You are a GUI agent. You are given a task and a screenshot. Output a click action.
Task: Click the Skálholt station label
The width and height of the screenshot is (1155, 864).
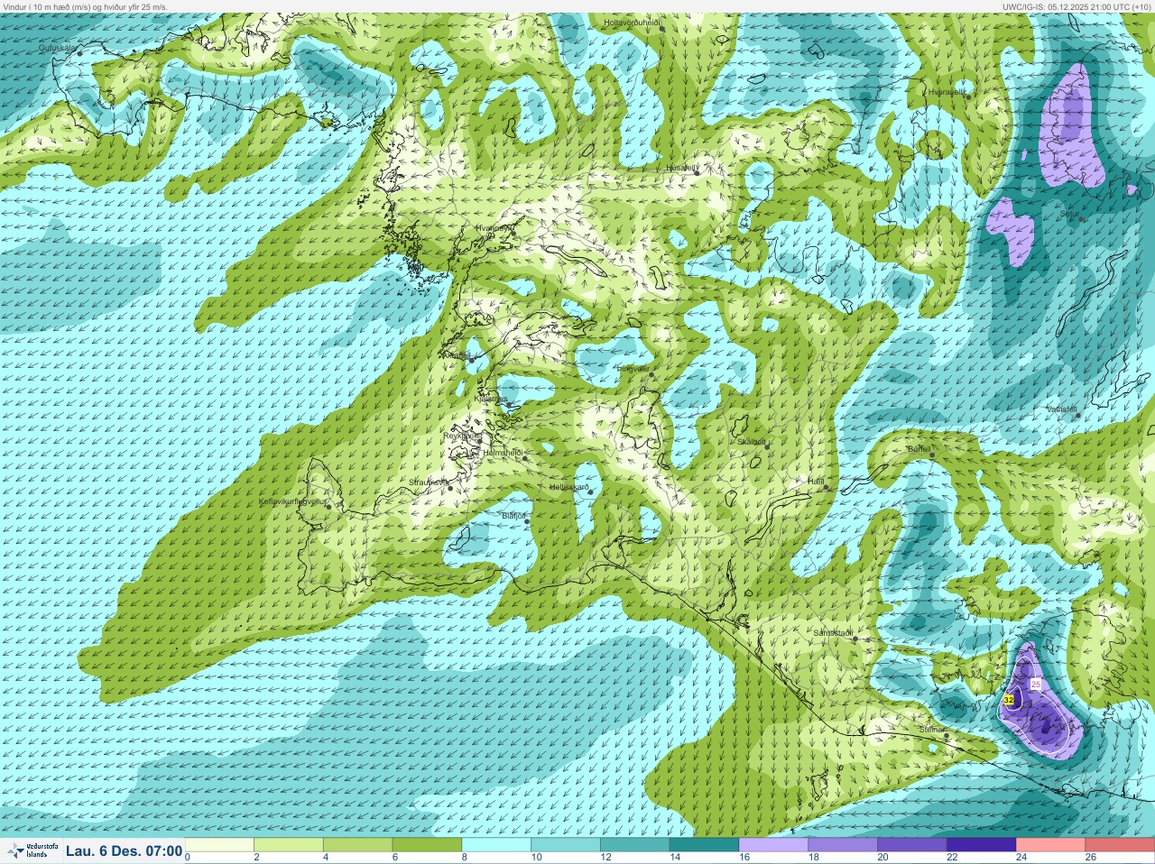[752, 442]
